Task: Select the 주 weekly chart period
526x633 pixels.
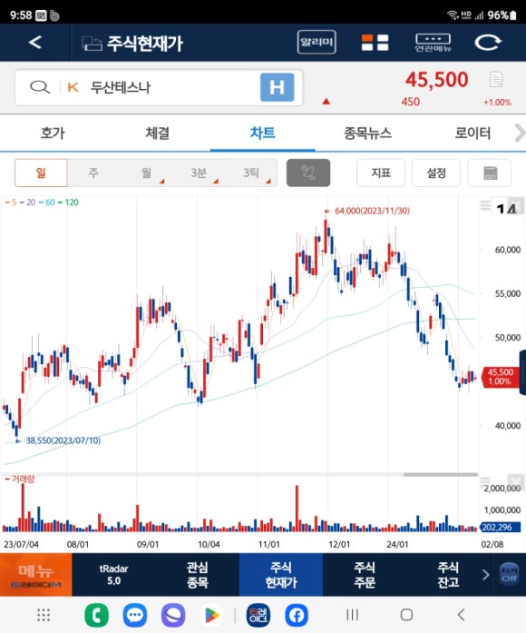Action: [x=93, y=173]
